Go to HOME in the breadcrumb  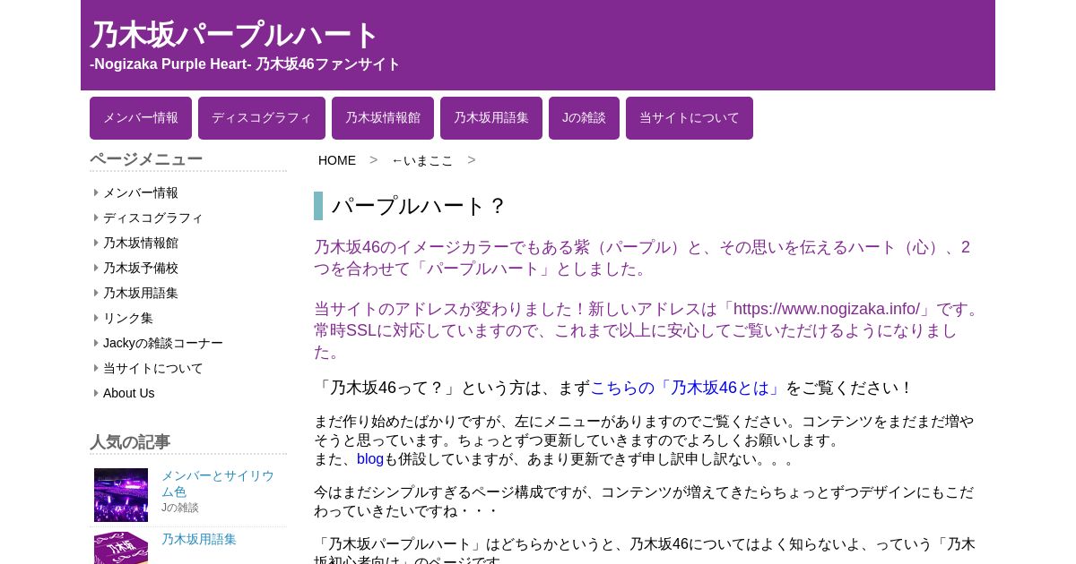(337, 160)
